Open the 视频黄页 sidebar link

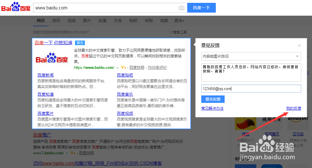272,134
